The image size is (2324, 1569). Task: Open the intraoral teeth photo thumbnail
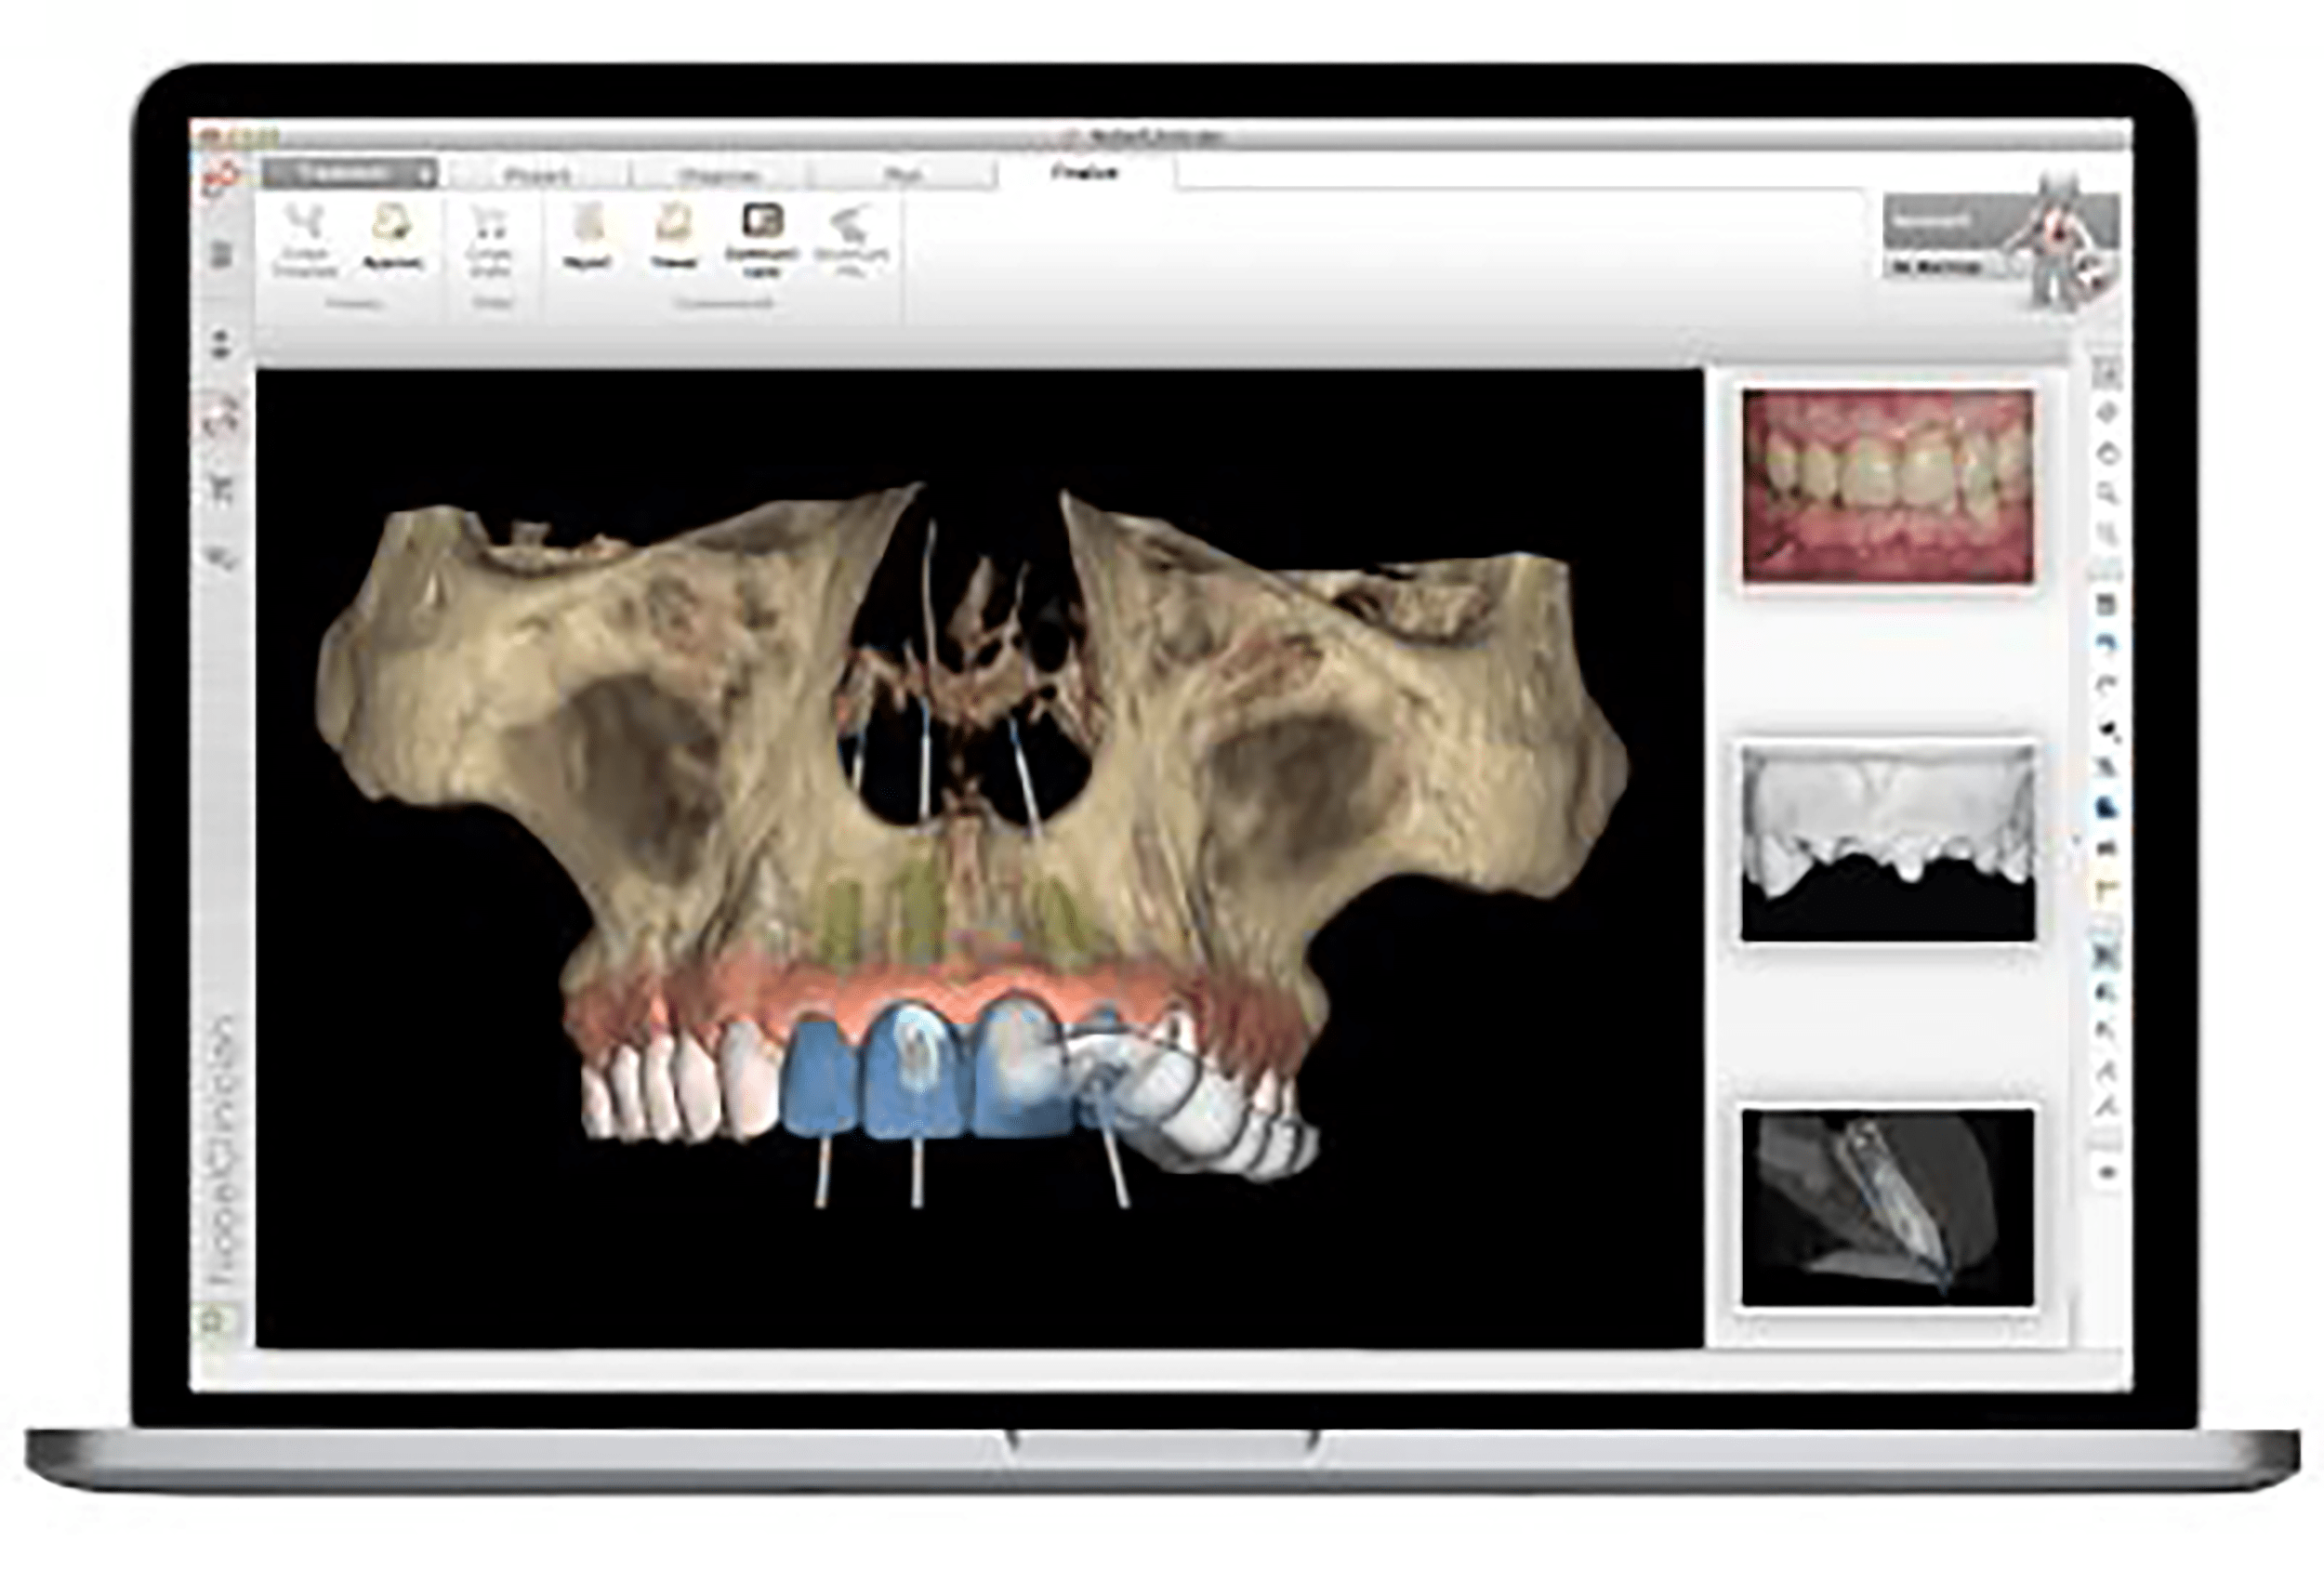click(1887, 487)
